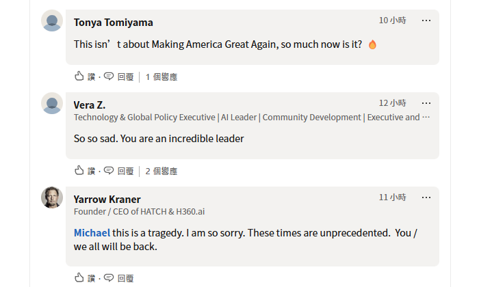
Task: Open Tonya Tomiyama's profile picture
Action: click(52, 21)
